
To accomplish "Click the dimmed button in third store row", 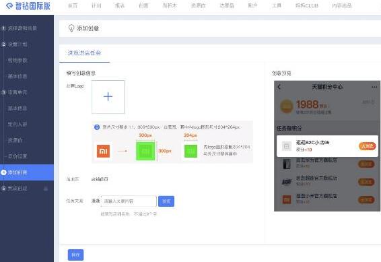I will point(366,182).
